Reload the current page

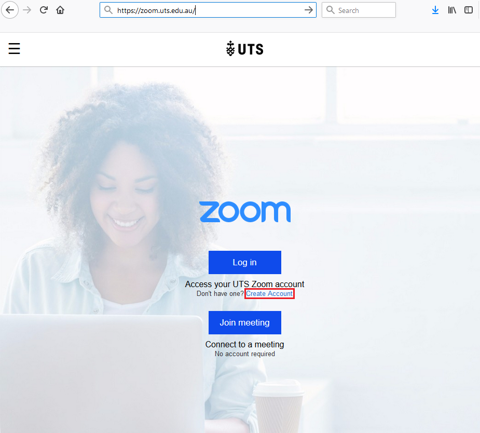pos(44,10)
